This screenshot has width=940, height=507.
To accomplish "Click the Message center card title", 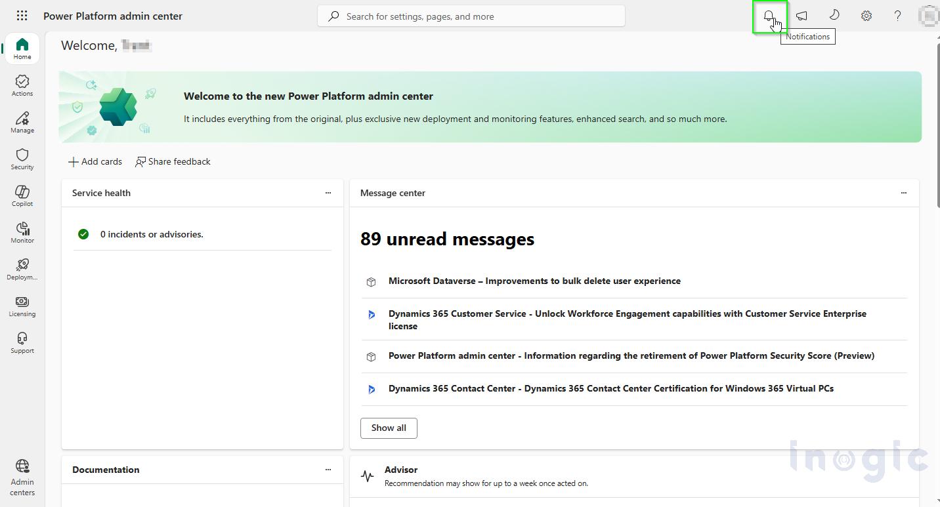I will [x=393, y=193].
